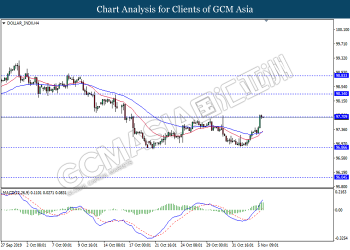Screen dimensions: 350x250
Task: Click the 95.800 price scale value
Action: [341, 186]
